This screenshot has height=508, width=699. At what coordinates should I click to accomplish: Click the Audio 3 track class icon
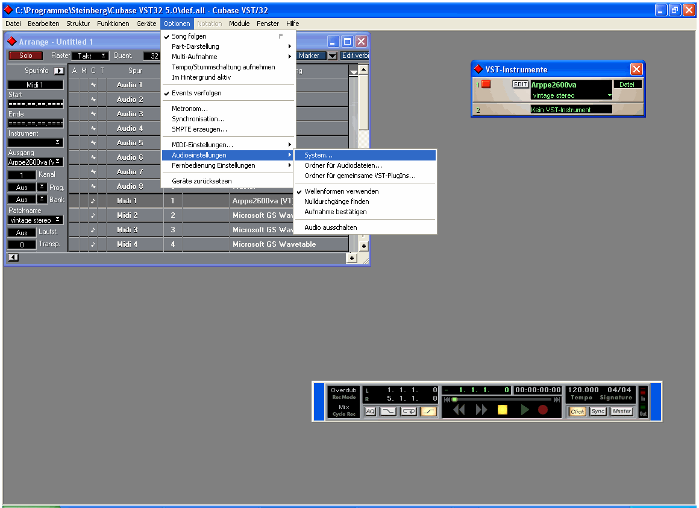(93, 114)
